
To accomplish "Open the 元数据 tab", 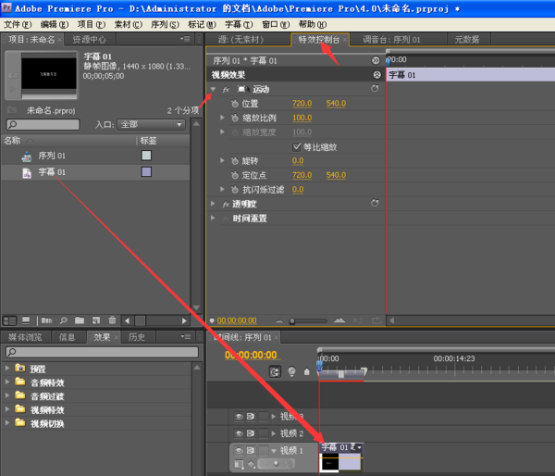I will tap(467, 39).
